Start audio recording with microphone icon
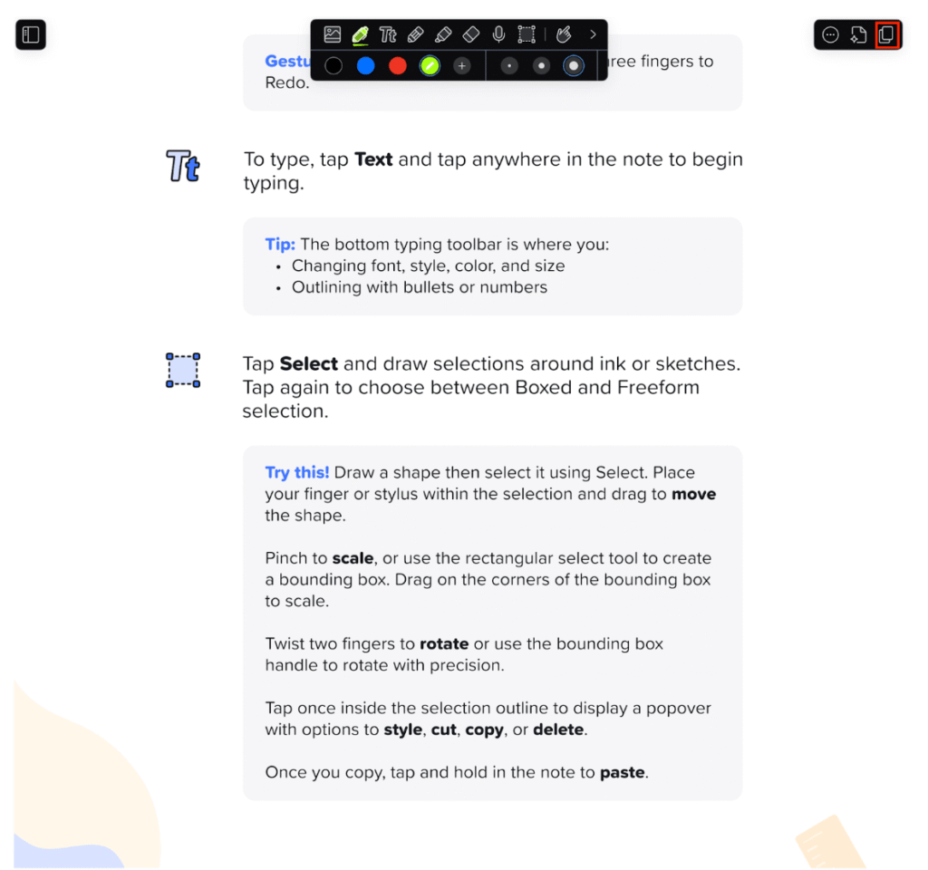Image resolution: width=928 pixels, height=870 pixels. [499, 34]
